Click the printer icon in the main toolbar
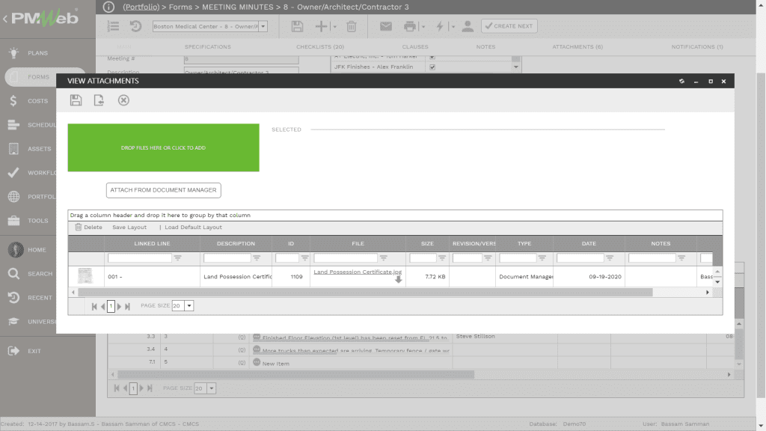The height and width of the screenshot is (431, 766). [410, 26]
